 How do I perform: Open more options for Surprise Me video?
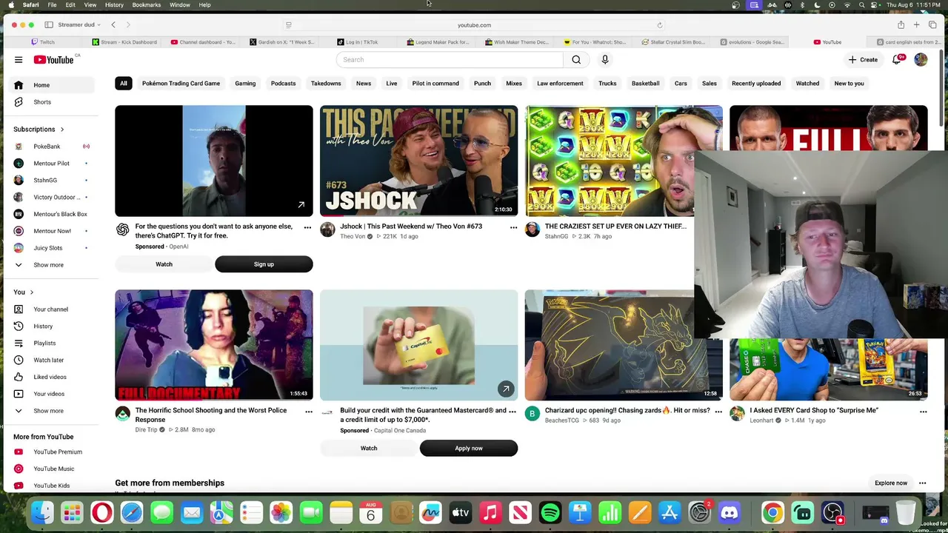(x=923, y=412)
